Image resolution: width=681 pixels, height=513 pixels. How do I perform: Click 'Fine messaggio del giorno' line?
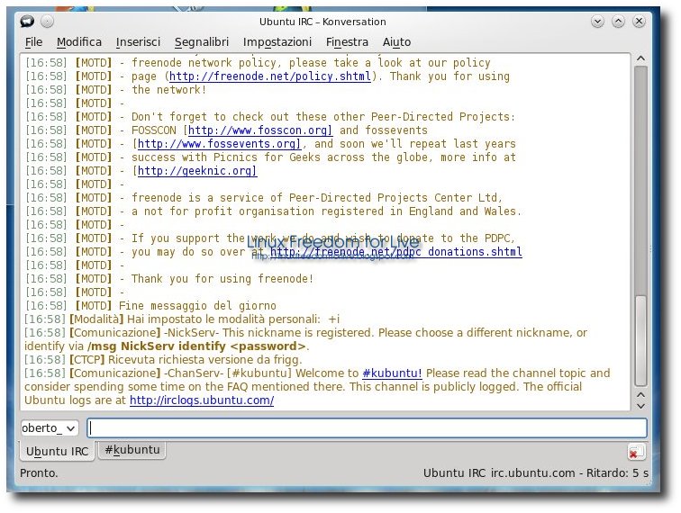pos(197,306)
